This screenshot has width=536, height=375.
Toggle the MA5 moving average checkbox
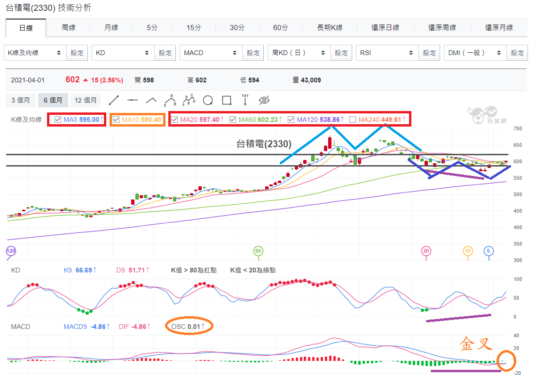click(x=58, y=120)
